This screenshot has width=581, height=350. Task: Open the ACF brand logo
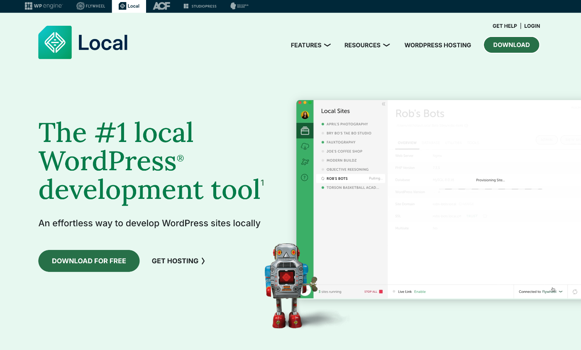click(x=161, y=6)
